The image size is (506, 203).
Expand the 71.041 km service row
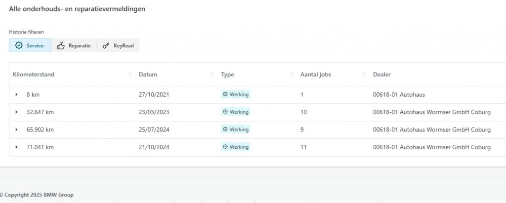[16, 147]
